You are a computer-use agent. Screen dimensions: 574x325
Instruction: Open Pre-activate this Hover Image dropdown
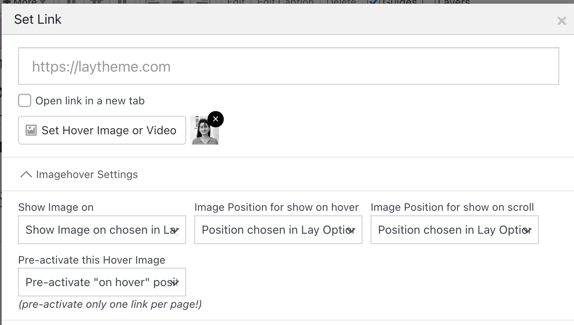pyautogui.click(x=102, y=282)
